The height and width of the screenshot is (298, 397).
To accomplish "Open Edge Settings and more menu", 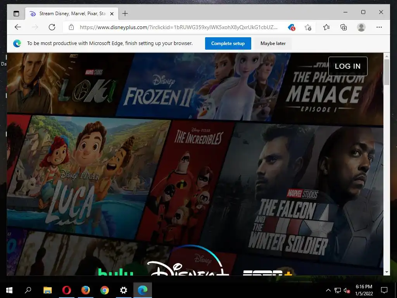I will (x=379, y=27).
